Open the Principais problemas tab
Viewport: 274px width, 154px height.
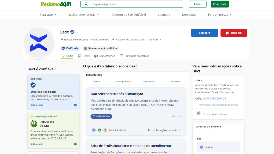point(134,56)
